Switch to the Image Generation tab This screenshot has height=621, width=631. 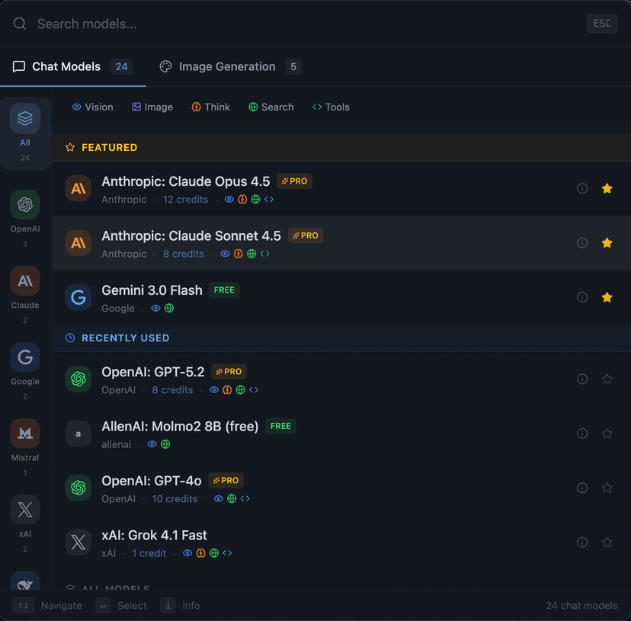tap(227, 66)
